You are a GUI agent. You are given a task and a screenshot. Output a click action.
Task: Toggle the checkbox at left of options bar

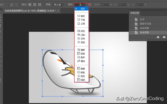pos(12,5)
